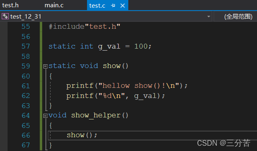Open the 全局范围 scope dropdown
257x151 pixels.
pyautogui.click(x=238, y=16)
